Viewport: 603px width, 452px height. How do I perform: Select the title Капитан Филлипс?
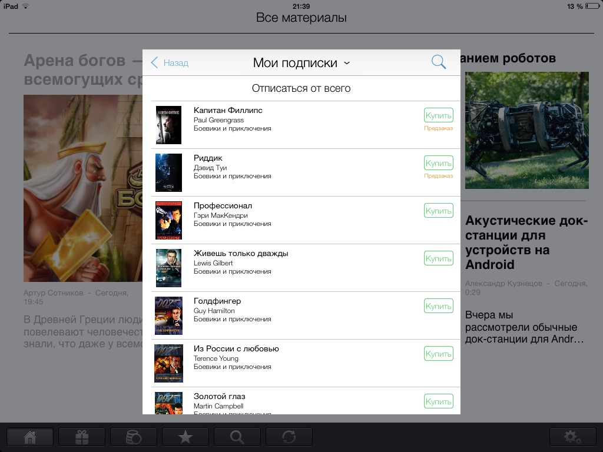coord(228,110)
